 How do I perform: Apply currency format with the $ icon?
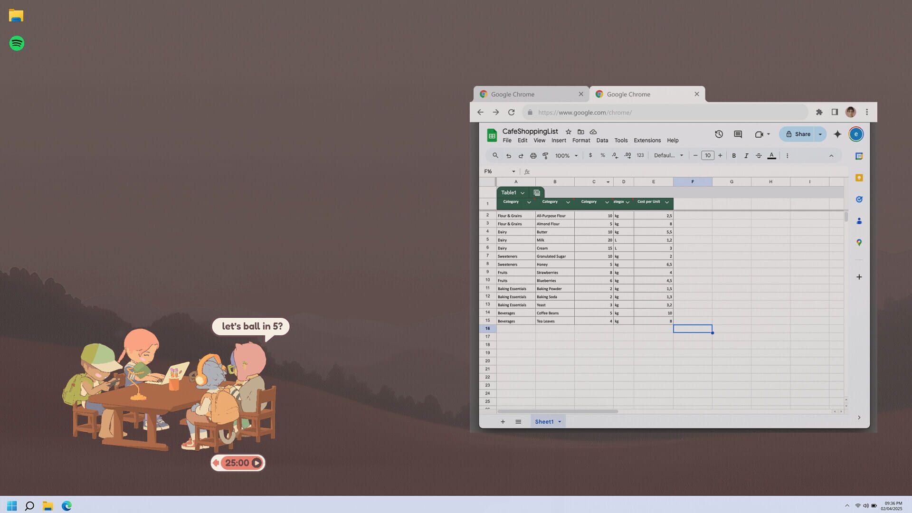coord(590,155)
